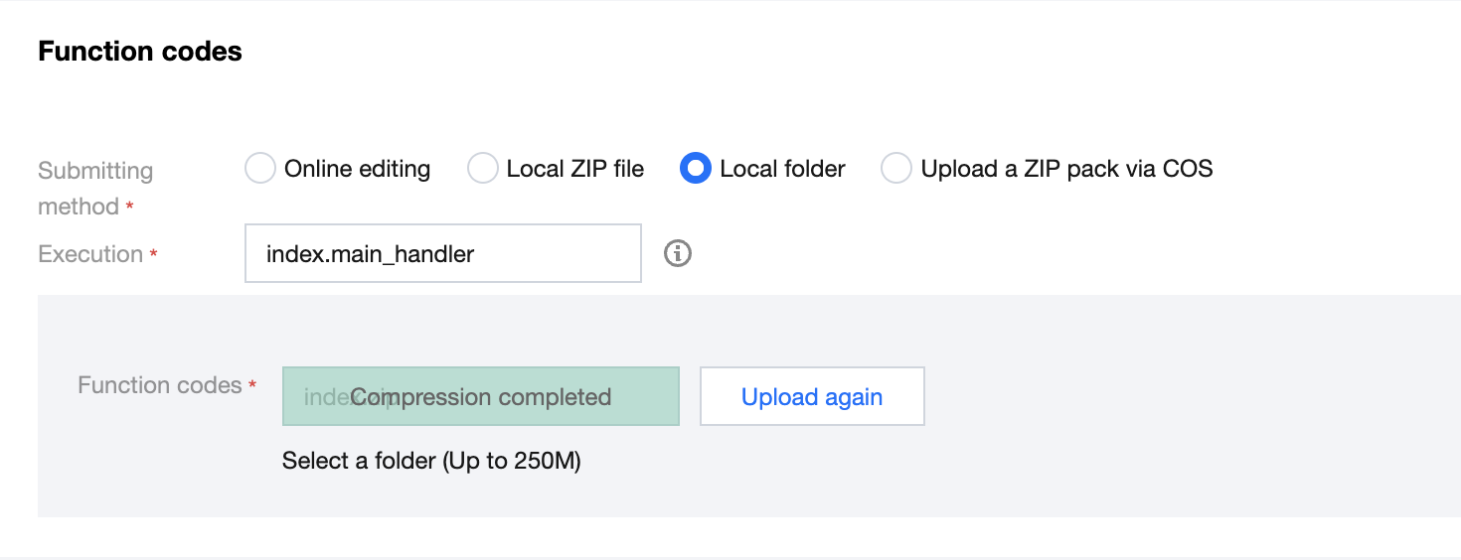This screenshot has width=1461, height=560.
Task: Click the 'Upload a ZIP pack via COS' label text
Action: 1066,169
